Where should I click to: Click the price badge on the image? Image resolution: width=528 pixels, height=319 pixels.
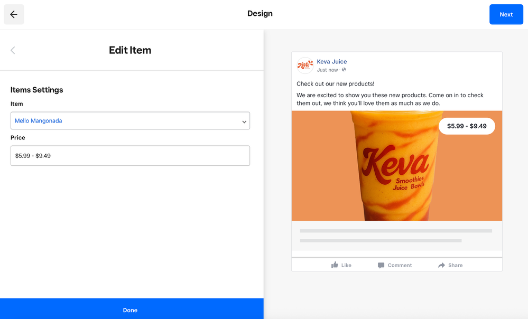click(x=467, y=126)
